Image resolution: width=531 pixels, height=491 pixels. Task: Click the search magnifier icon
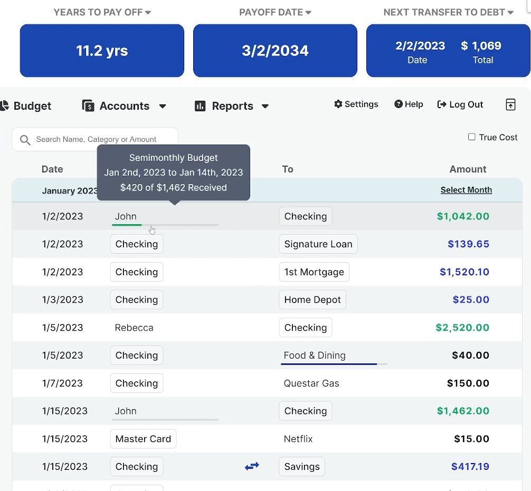click(x=25, y=140)
